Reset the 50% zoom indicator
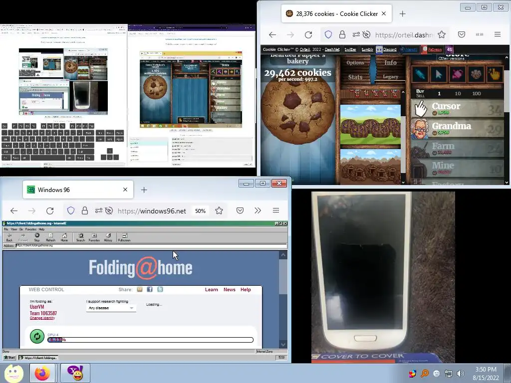 (200, 211)
